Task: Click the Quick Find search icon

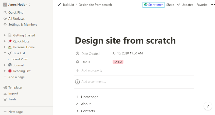Action: 5,12
